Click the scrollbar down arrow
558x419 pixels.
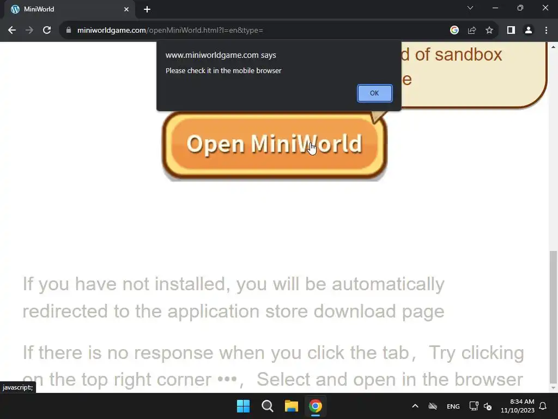(553, 388)
